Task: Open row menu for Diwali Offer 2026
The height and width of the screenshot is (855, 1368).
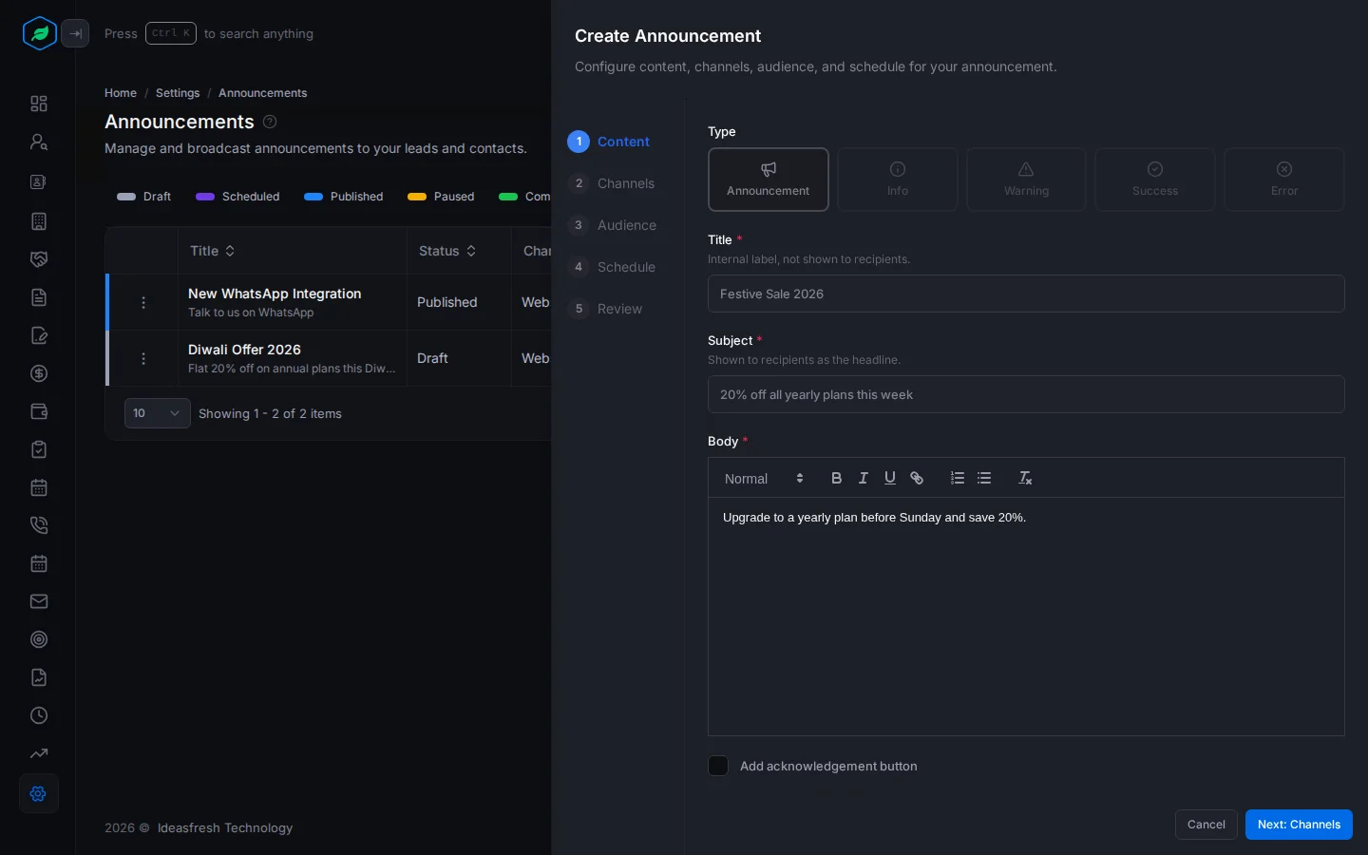Action: pyautogui.click(x=143, y=358)
